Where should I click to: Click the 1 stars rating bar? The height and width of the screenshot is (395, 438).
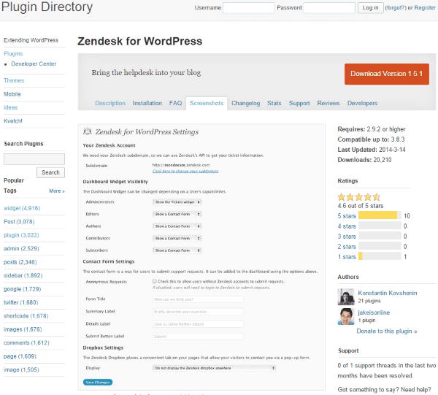point(380,256)
